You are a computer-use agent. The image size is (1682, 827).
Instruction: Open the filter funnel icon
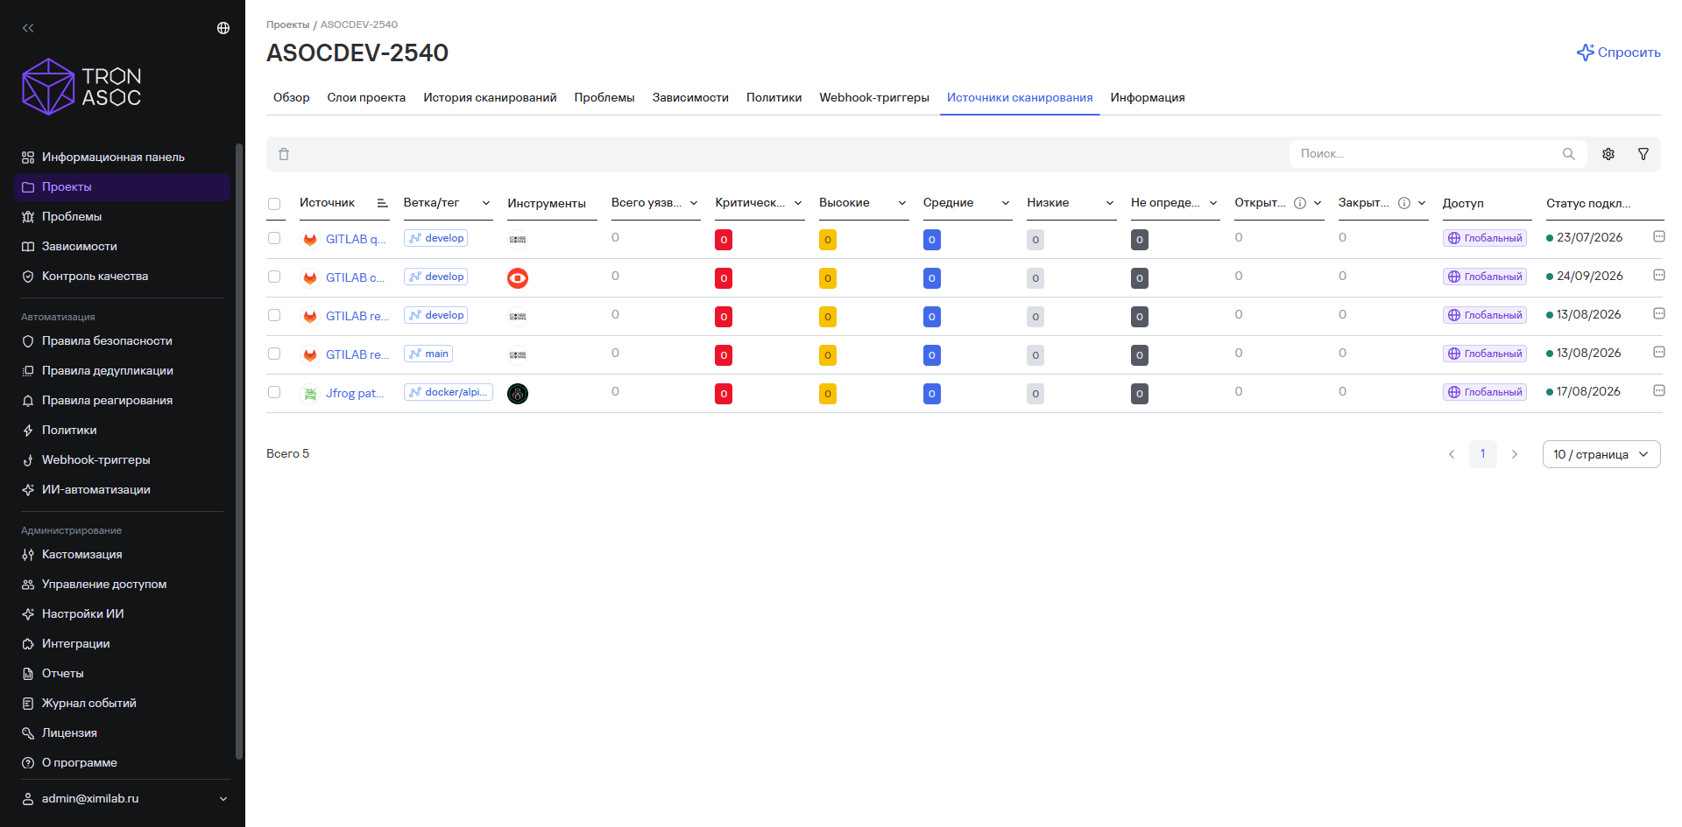tap(1643, 154)
